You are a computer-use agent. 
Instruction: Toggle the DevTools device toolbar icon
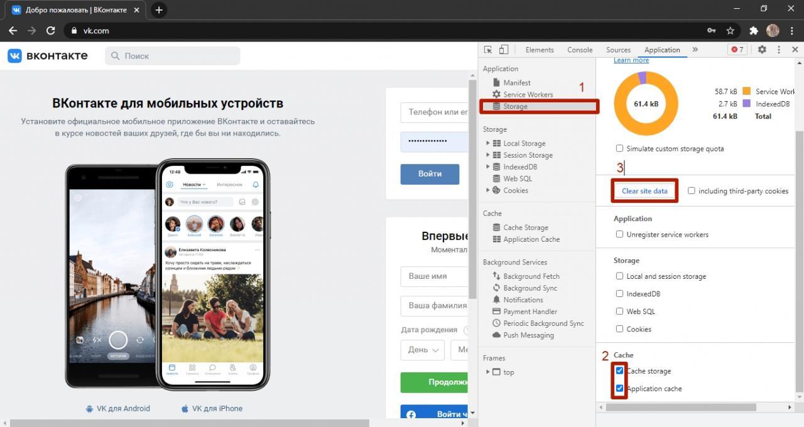pyautogui.click(x=504, y=50)
